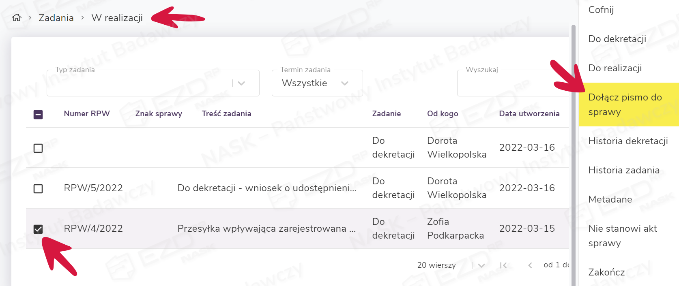This screenshot has width=679, height=286.
Task: Toggle the select-all header checkbox
Action: point(38,115)
